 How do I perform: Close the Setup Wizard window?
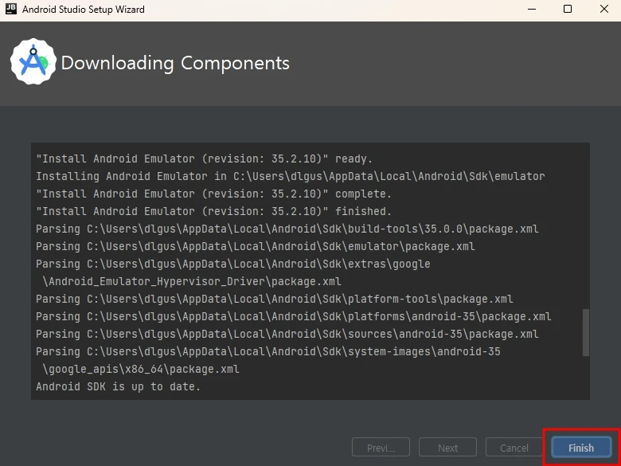[x=604, y=9]
